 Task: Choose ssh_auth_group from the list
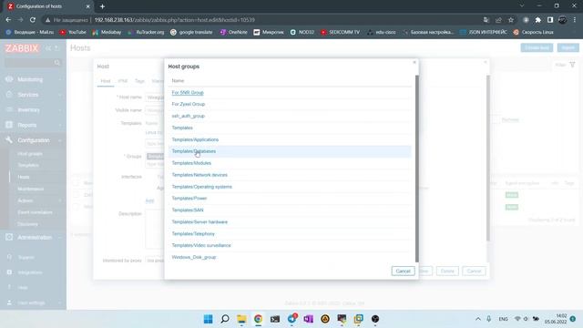pyautogui.click(x=189, y=116)
